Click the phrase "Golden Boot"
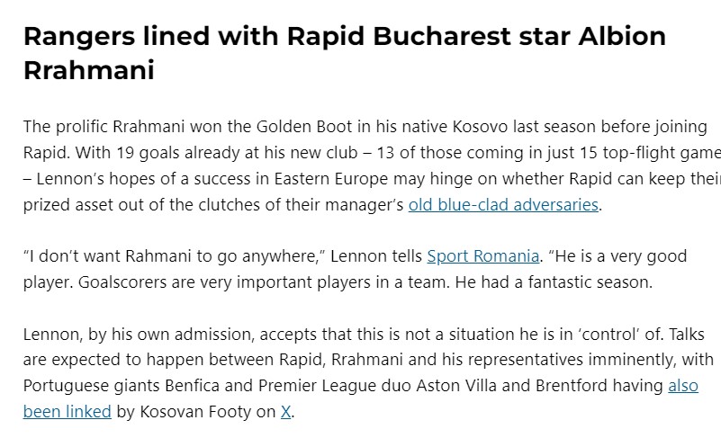This screenshot has height=438, width=721. [x=304, y=127]
